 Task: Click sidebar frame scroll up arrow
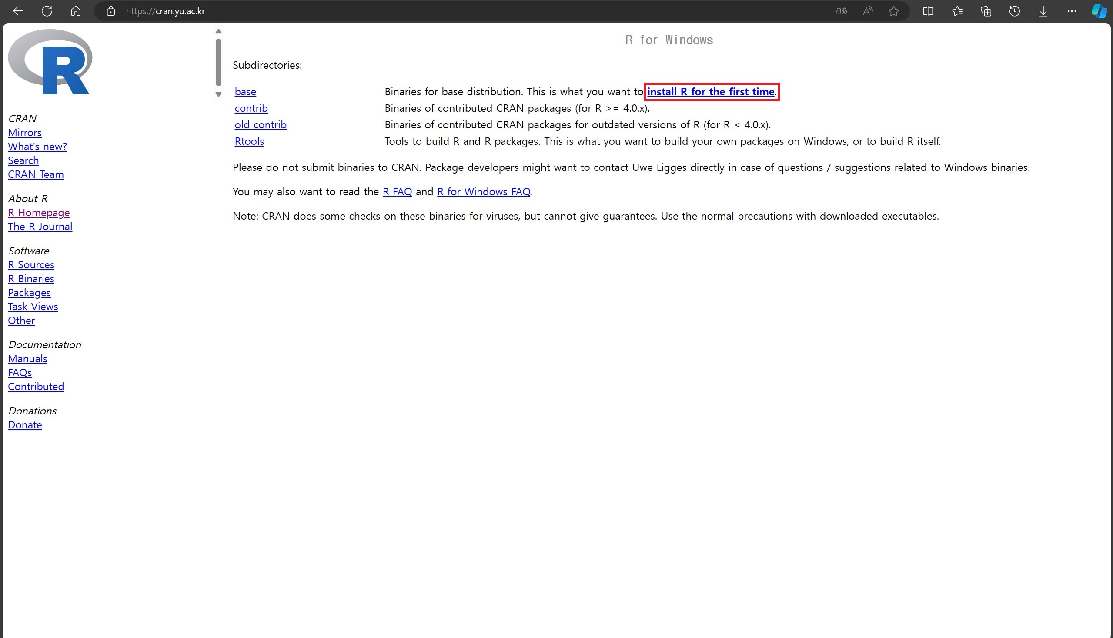tap(218, 32)
